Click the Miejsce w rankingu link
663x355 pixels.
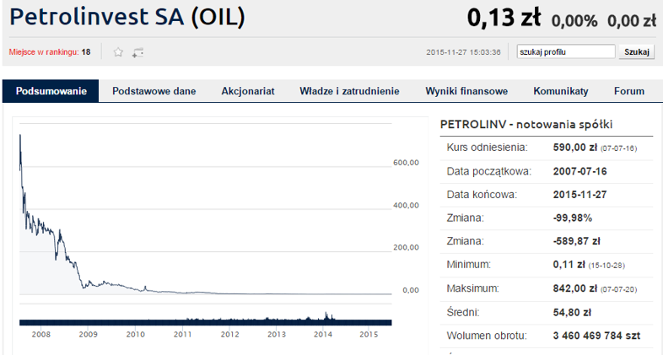(44, 52)
